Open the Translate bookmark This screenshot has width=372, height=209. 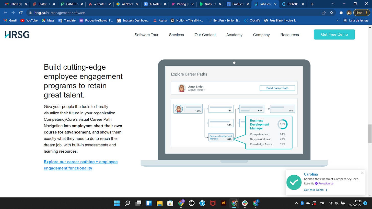(x=67, y=20)
